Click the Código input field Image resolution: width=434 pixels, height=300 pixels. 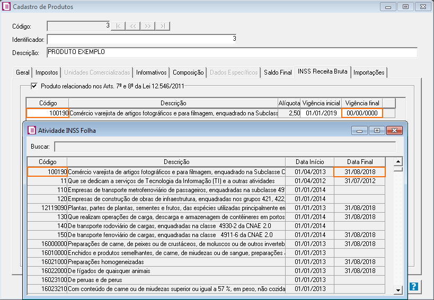(78, 26)
